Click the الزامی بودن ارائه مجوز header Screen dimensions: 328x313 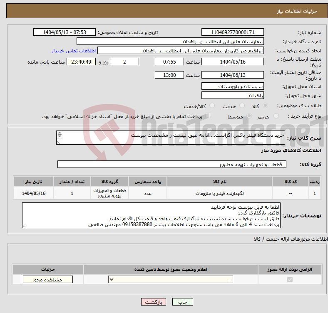(x=290, y=269)
